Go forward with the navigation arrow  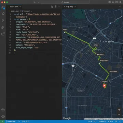click(38, 2)
